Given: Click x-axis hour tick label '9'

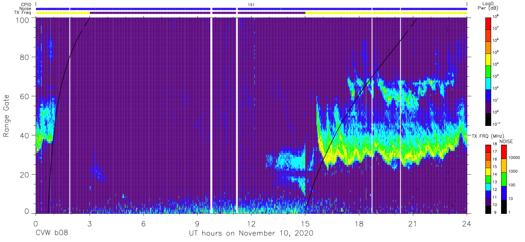Looking at the screenshot, I should pyautogui.click(x=197, y=223).
